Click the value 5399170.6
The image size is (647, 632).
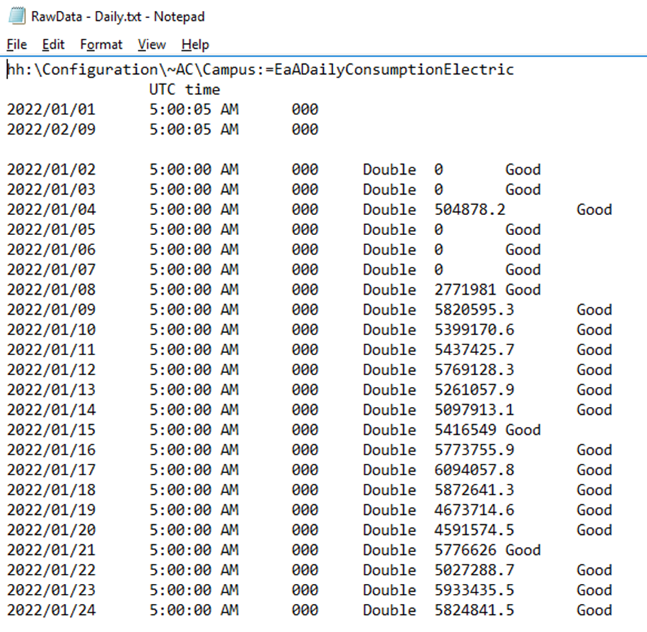[474, 330]
